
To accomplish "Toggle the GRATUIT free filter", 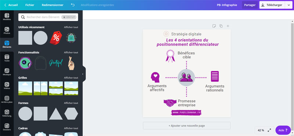I will (x=69, y=17).
